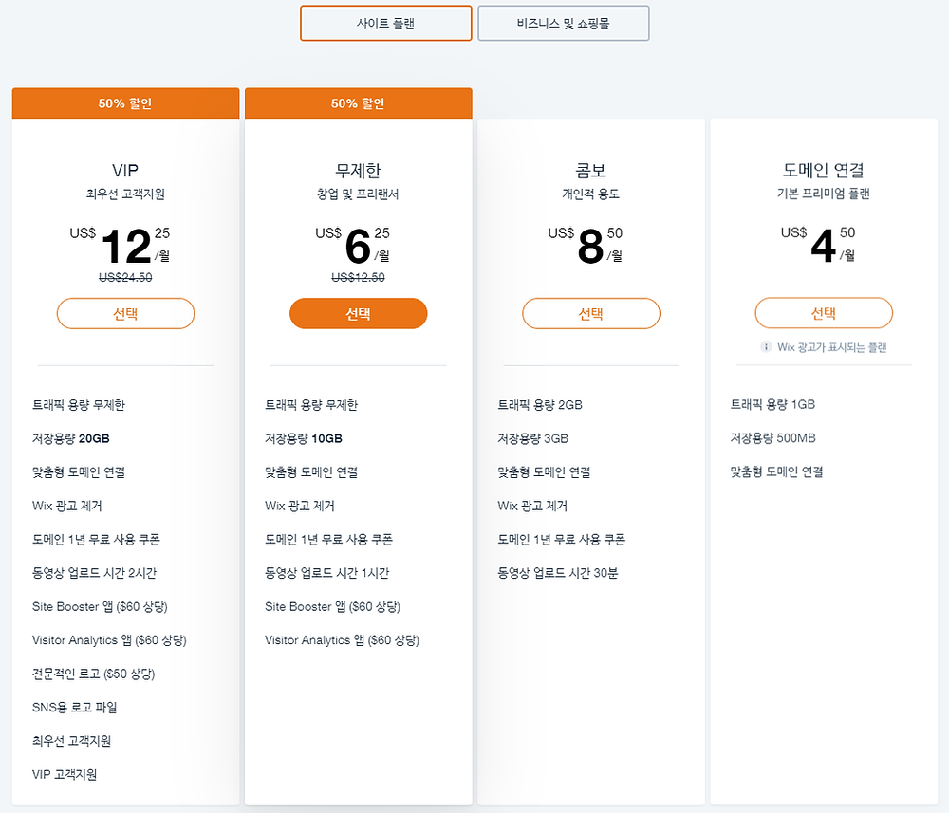The width and height of the screenshot is (949, 813).
Task: Click 전문적인 로고 ($50 상당) feature
Action: point(94,674)
